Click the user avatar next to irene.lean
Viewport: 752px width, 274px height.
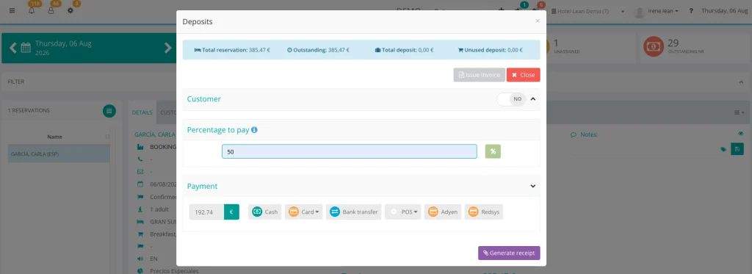[640, 12]
